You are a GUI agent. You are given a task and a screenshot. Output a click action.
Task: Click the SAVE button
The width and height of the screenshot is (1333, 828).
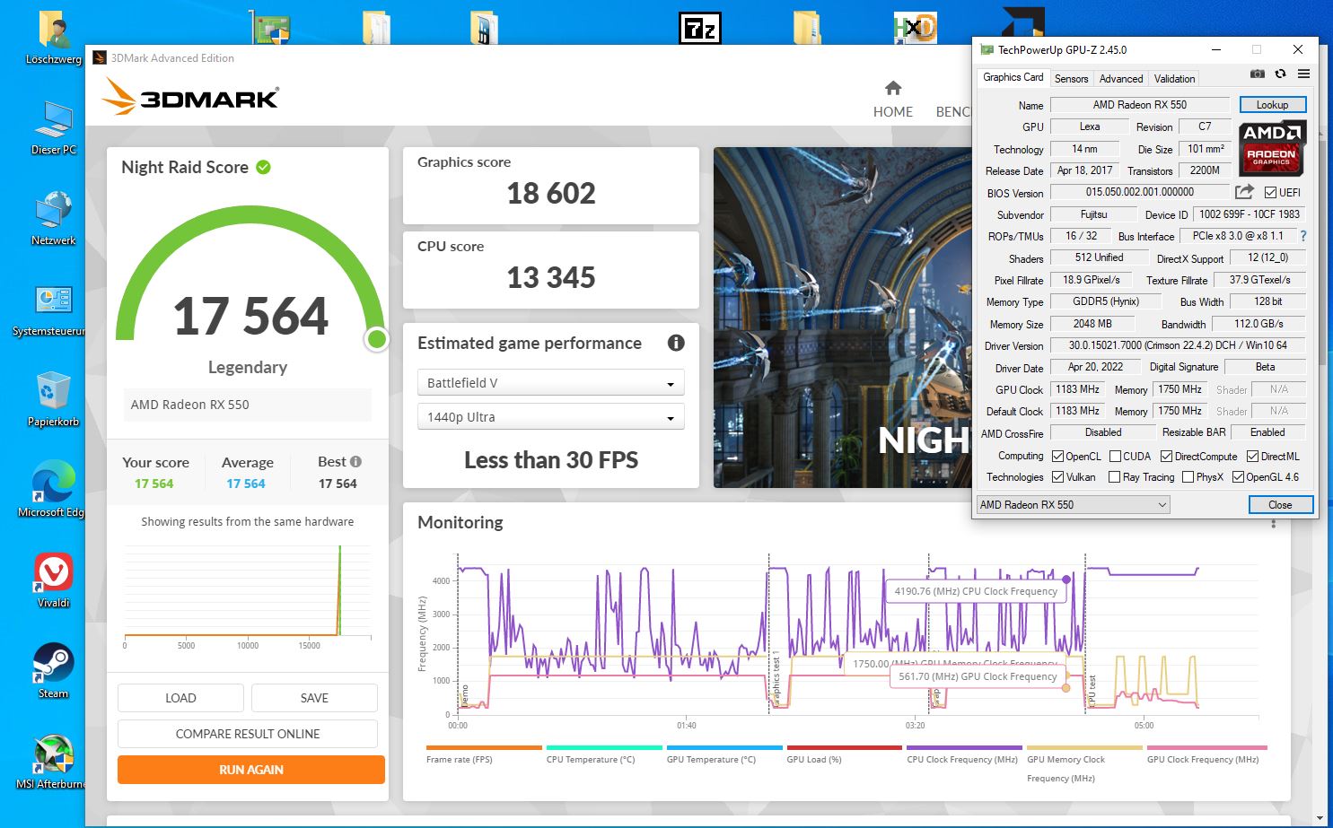(314, 698)
